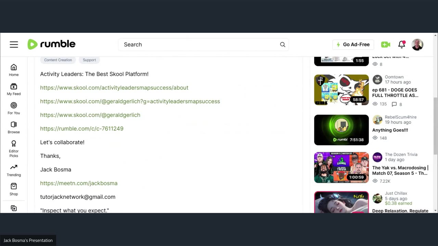Open The Yak vs. Macrodosing thumbnail
This screenshot has width=438, height=246.
342,167
